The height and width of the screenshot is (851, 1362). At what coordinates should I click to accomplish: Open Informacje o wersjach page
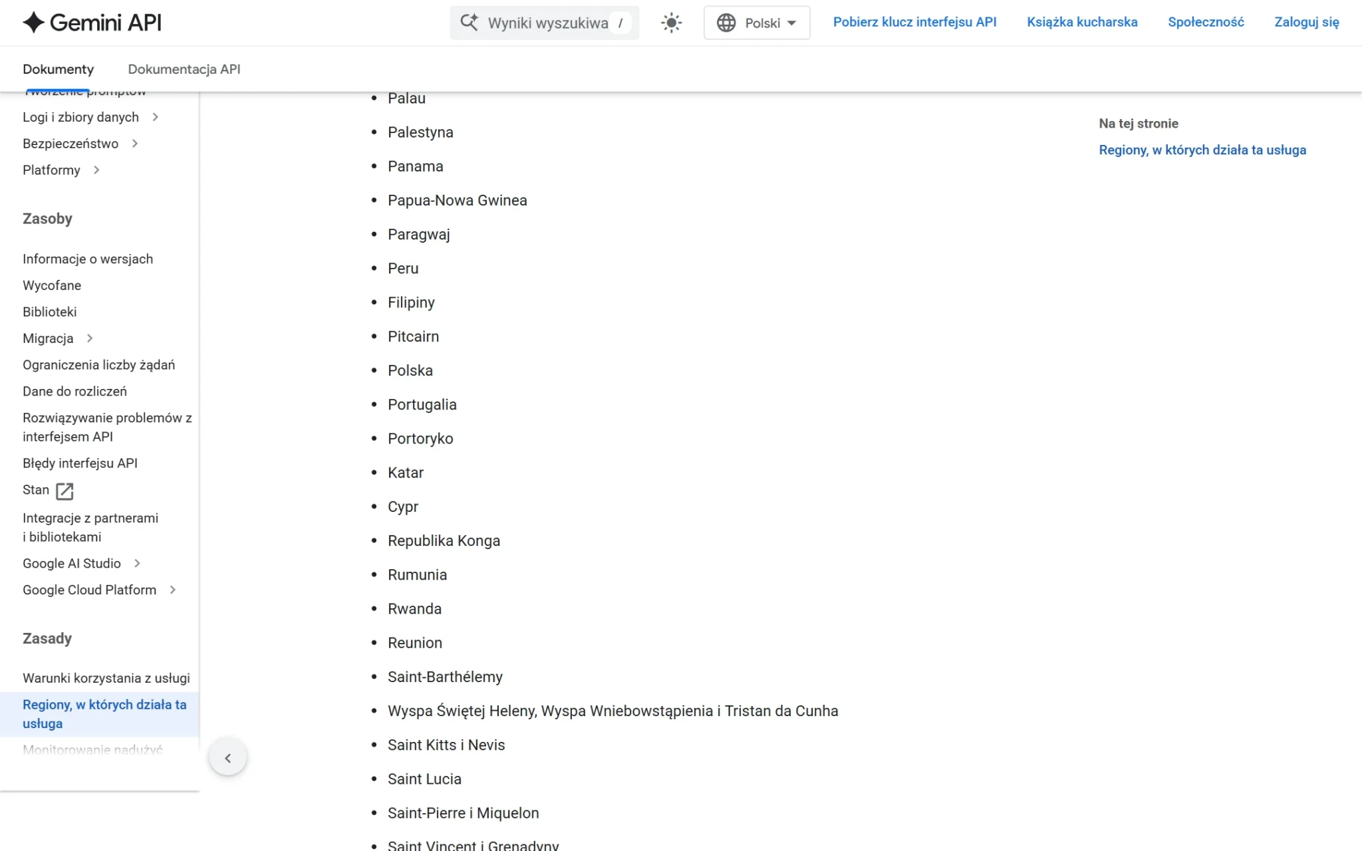(88, 259)
